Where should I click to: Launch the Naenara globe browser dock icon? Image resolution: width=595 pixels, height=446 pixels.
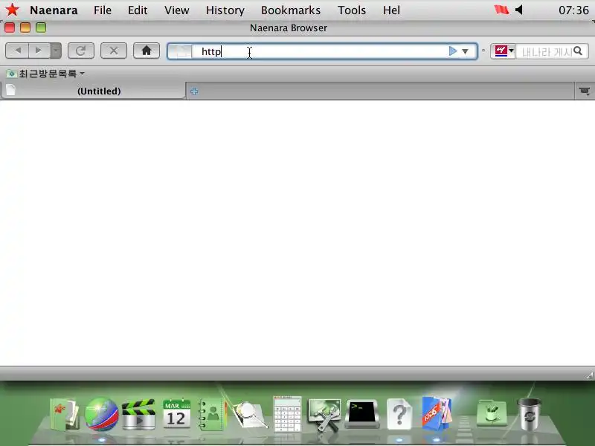[x=101, y=414]
